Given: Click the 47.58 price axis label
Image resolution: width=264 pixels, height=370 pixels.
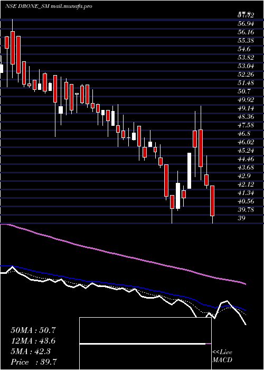Looking at the screenshot, I should pos(246,125).
